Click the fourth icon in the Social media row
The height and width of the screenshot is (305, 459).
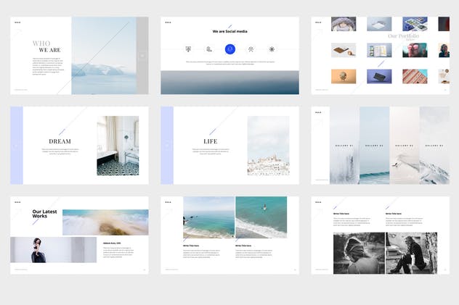(251, 49)
